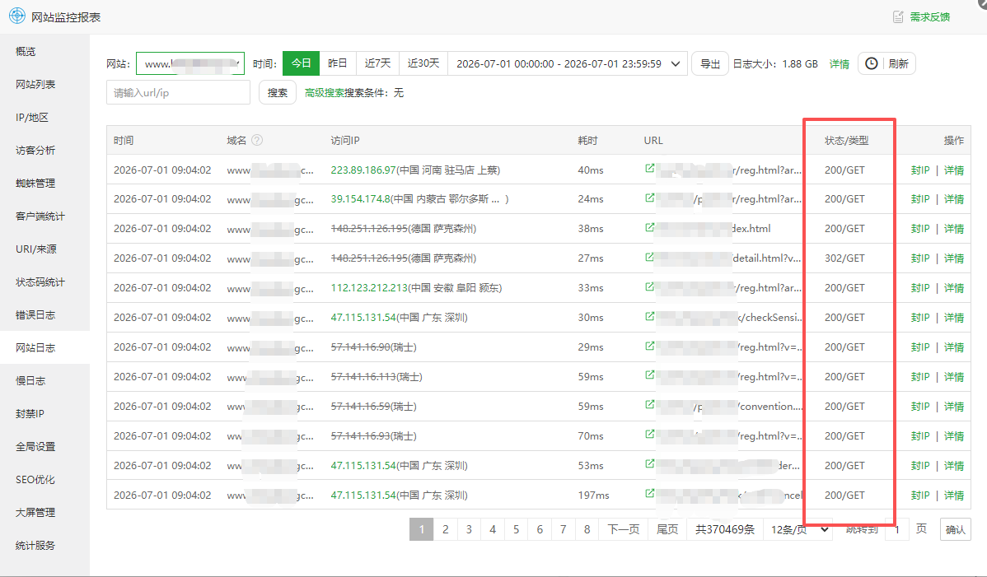Open URI/来源 in the sidebar
Image resolution: width=987 pixels, height=577 pixels.
tap(44, 249)
